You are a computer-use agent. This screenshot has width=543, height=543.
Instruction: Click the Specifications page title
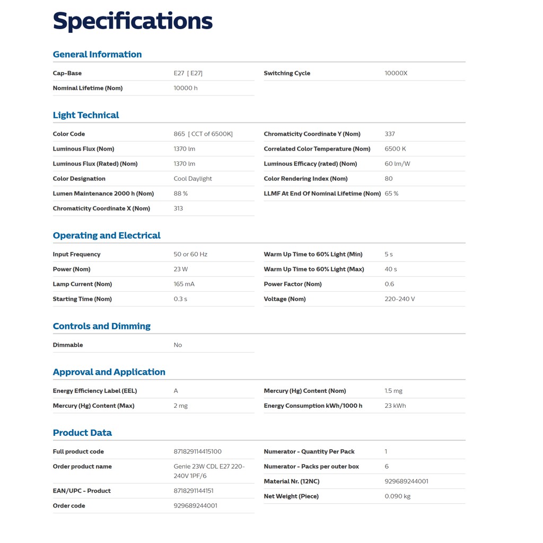click(x=133, y=21)
